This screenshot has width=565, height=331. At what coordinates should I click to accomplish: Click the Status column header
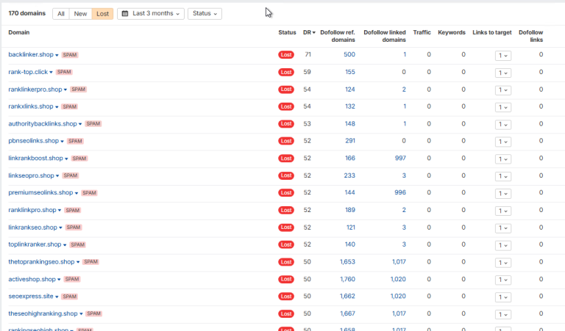tap(287, 32)
